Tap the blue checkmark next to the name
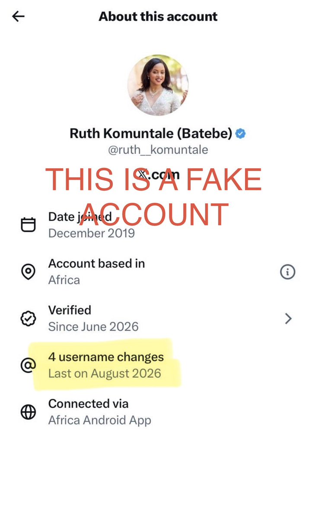316x520 pixels. [241, 133]
